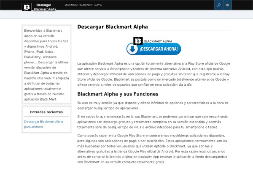Click the 'Descargar Blackmart Alpha' site title

point(45,7)
